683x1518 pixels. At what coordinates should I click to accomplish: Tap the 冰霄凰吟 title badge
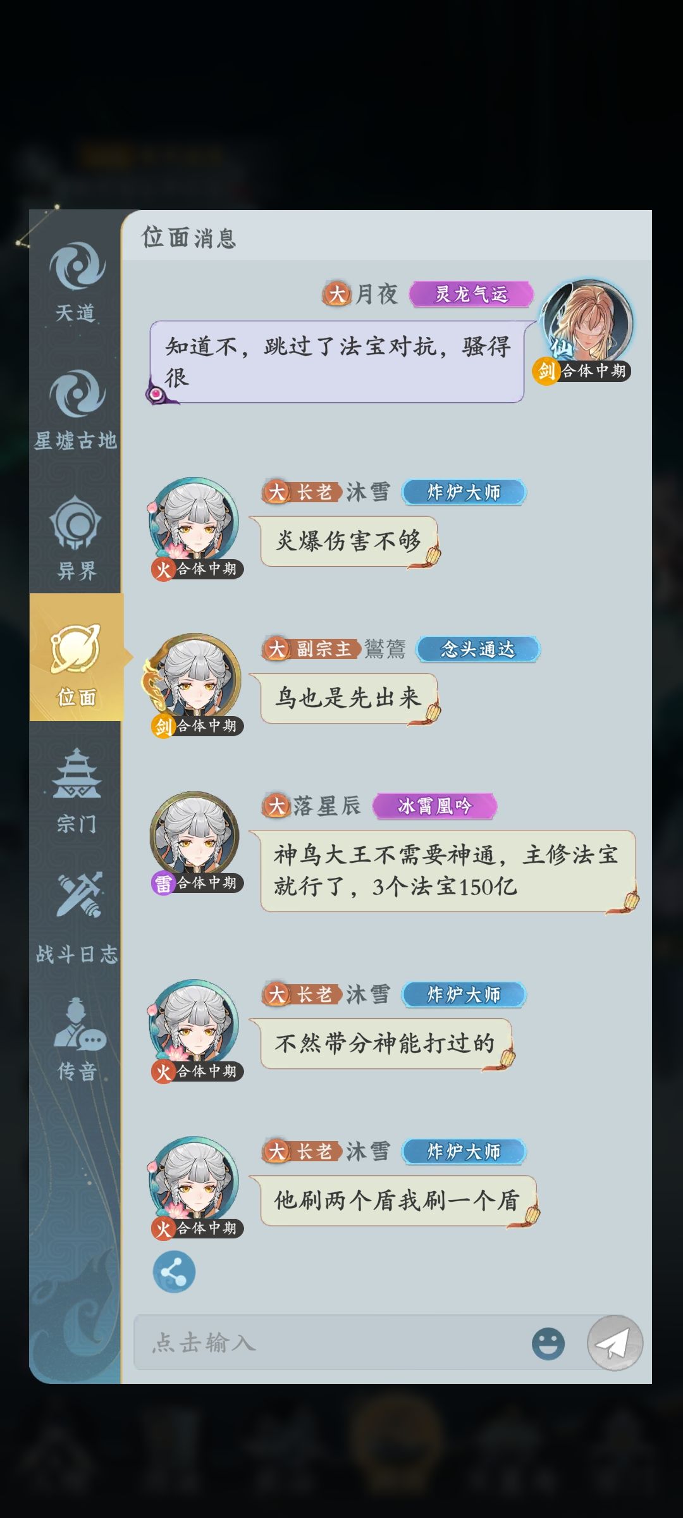point(435,806)
